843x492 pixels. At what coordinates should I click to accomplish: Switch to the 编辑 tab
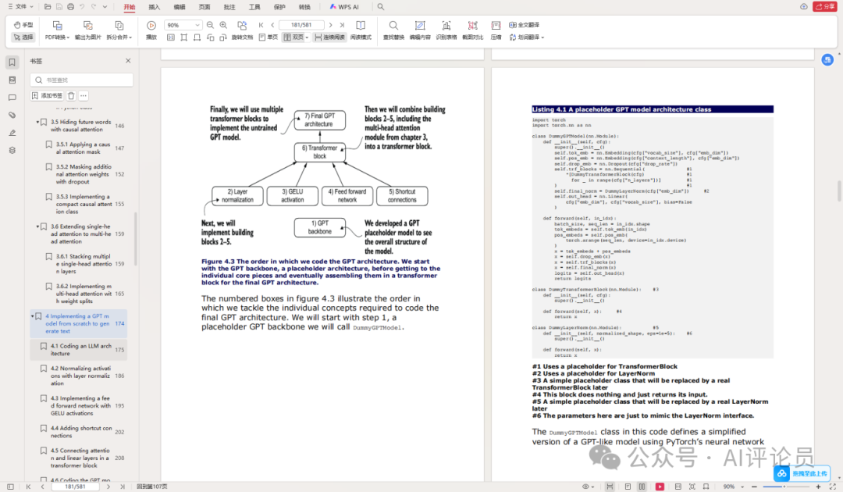(180, 7)
